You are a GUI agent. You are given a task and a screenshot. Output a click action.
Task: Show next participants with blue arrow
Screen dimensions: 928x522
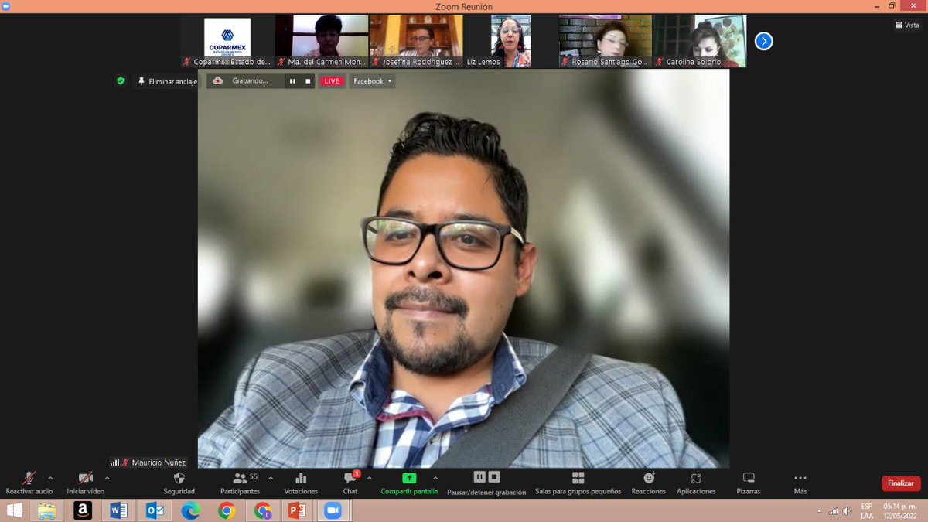coord(763,41)
